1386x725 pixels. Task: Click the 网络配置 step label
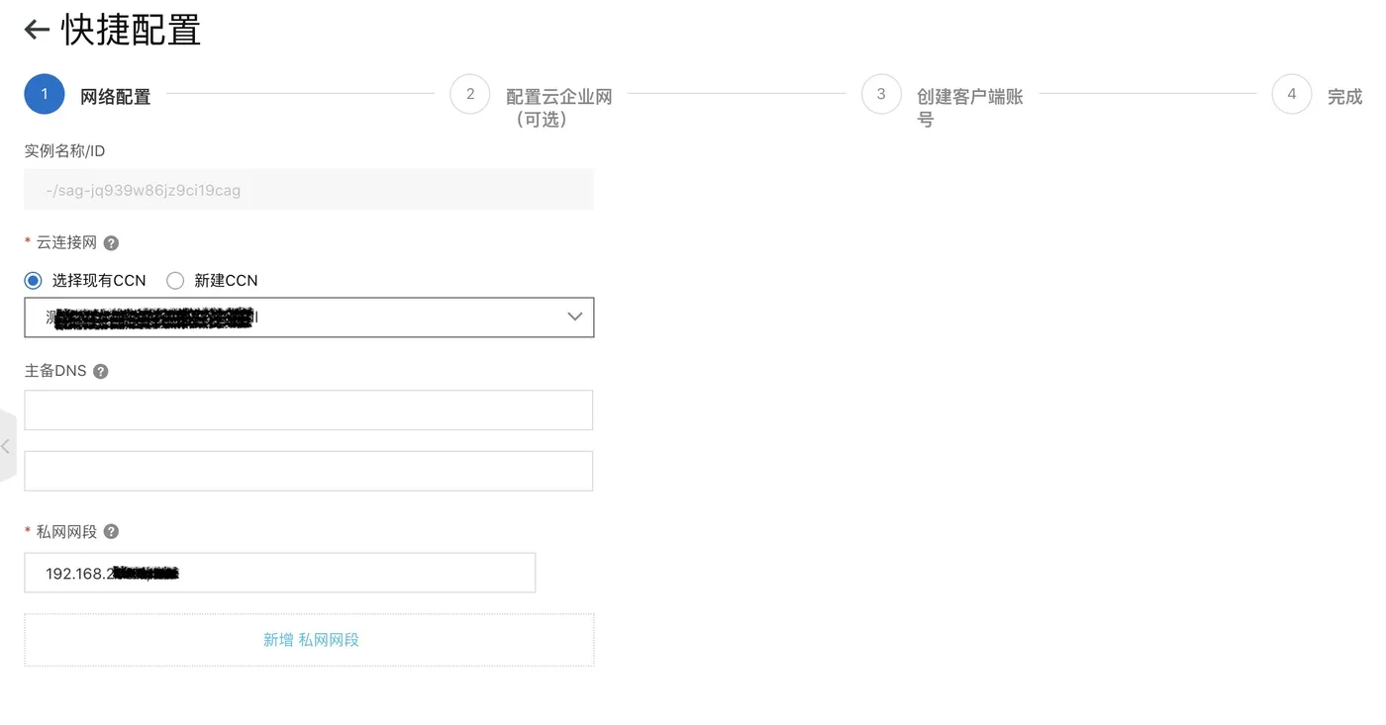[x=116, y=97]
